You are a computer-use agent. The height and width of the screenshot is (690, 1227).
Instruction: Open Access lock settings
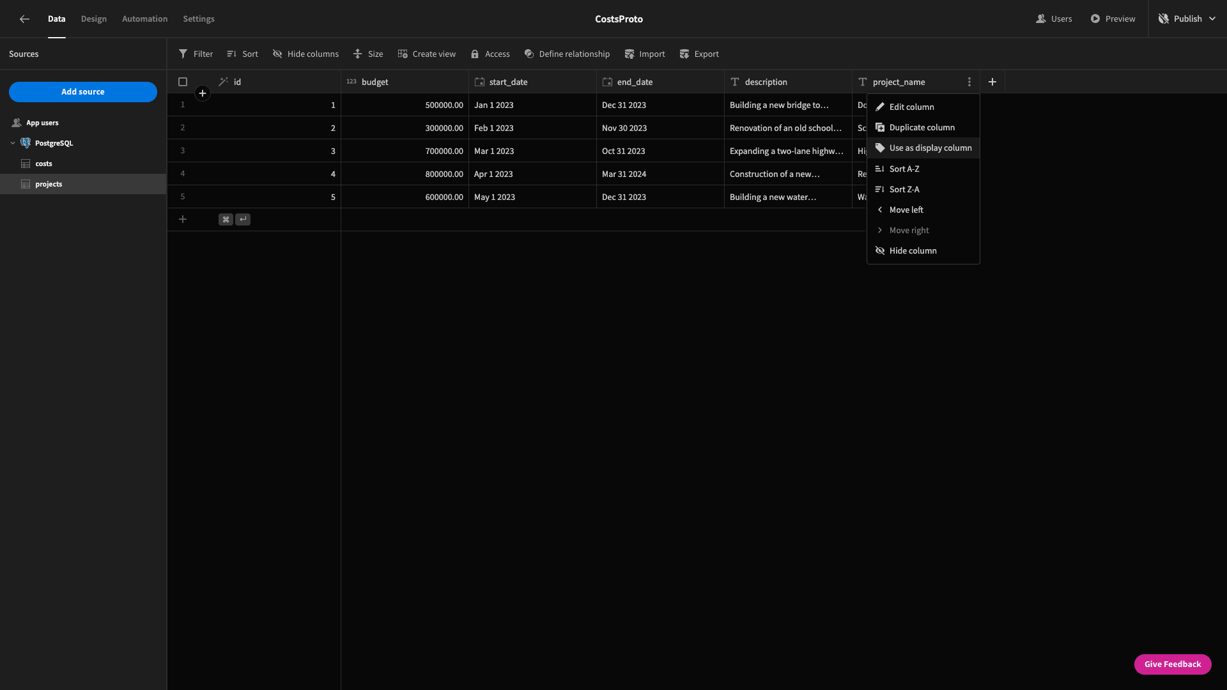pos(490,54)
